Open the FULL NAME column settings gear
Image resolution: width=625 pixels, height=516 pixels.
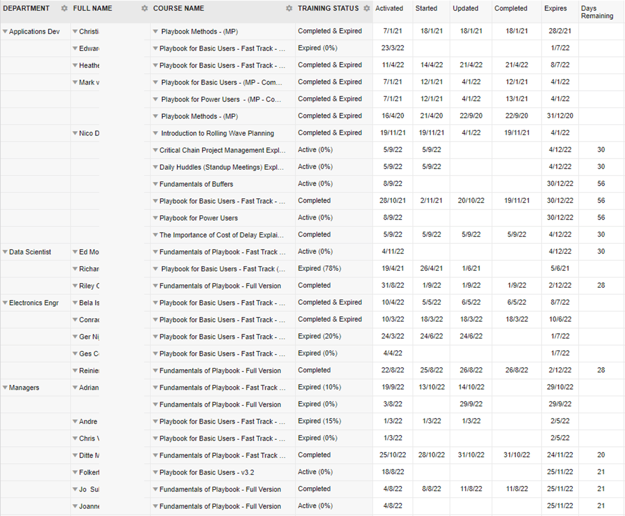point(144,8)
